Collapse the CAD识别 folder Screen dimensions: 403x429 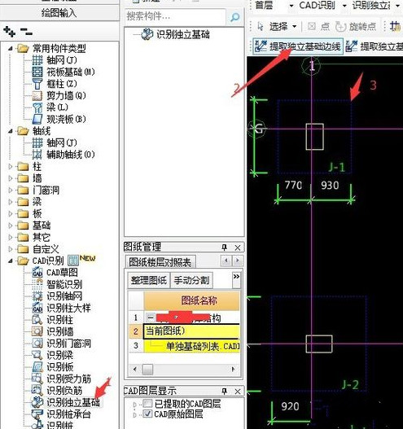tap(11, 260)
